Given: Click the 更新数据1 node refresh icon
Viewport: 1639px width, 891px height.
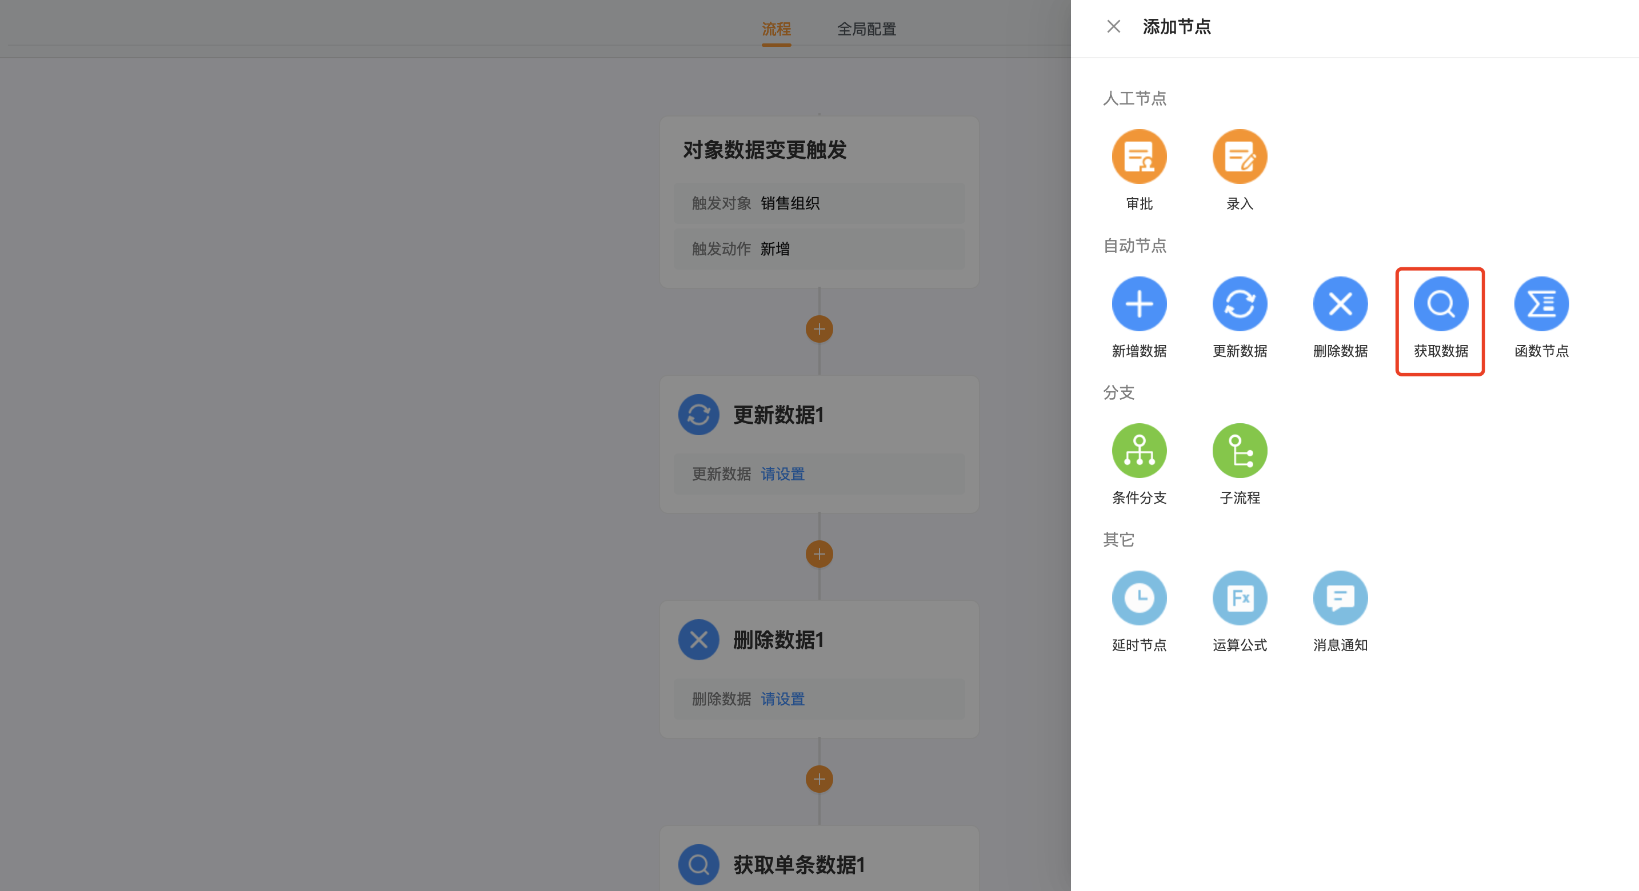Looking at the screenshot, I should click(x=698, y=415).
